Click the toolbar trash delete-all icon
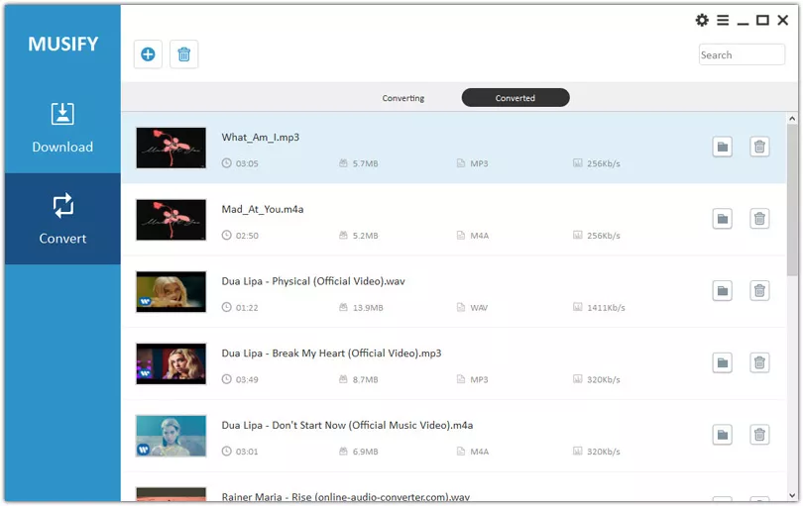803x506 pixels. point(183,54)
